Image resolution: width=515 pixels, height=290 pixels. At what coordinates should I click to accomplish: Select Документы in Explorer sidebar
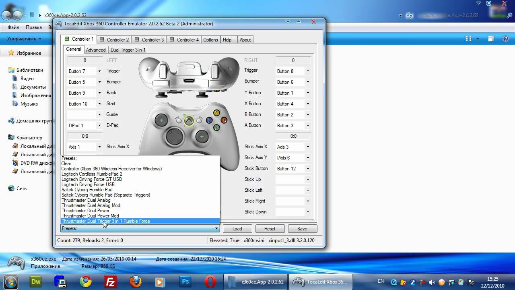[33, 87]
